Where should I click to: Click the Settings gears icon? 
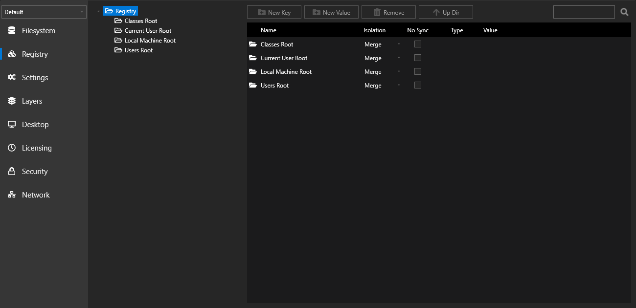pyautogui.click(x=12, y=78)
